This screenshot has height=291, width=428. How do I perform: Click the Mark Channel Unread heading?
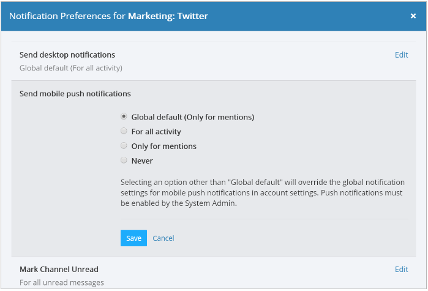point(59,270)
